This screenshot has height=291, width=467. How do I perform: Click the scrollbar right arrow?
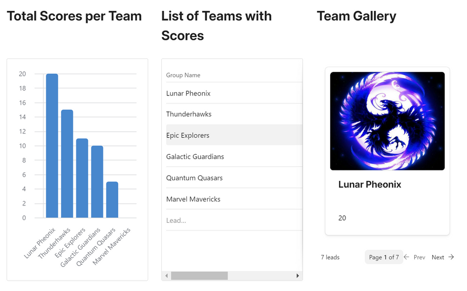298,276
